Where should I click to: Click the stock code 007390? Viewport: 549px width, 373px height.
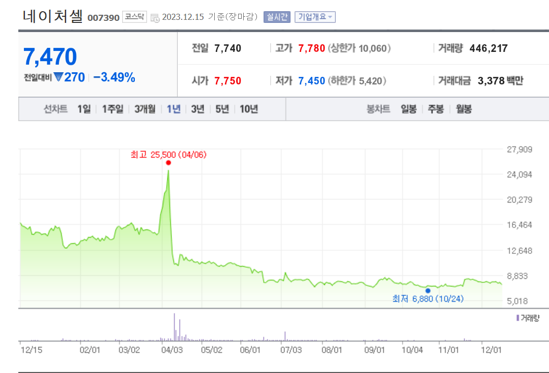[103, 18]
